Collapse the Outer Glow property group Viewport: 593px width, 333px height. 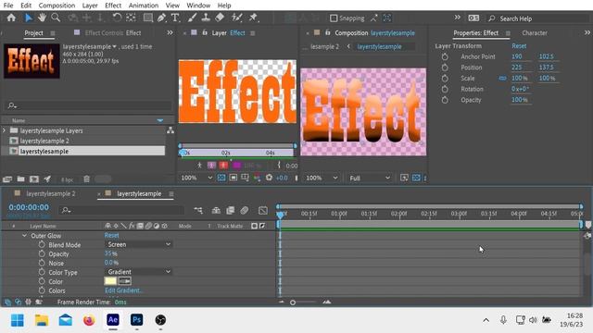(25, 236)
